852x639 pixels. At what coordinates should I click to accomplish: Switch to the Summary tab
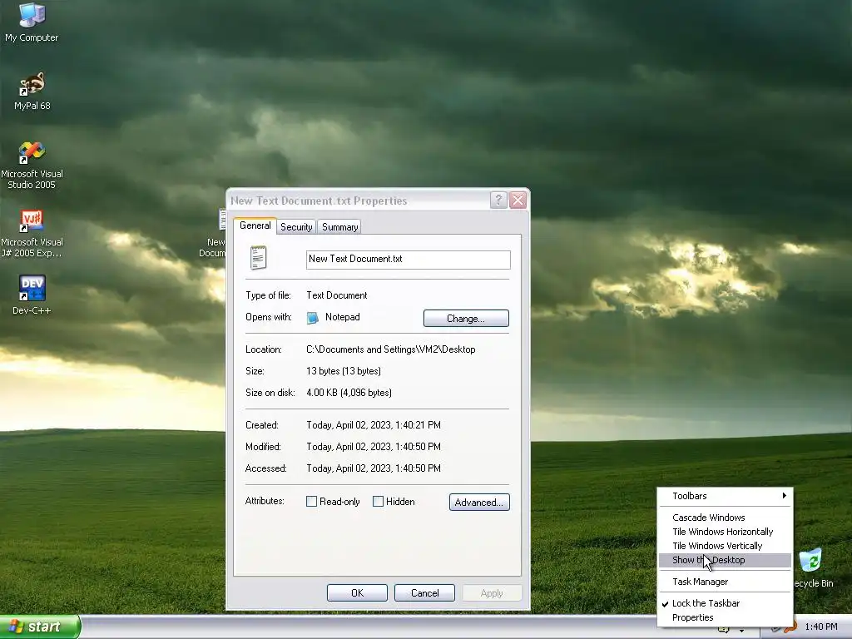click(339, 227)
